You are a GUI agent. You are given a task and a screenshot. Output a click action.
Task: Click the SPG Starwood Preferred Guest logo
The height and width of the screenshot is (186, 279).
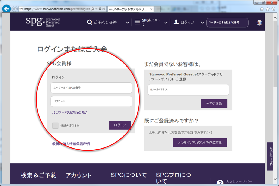point(43,22)
